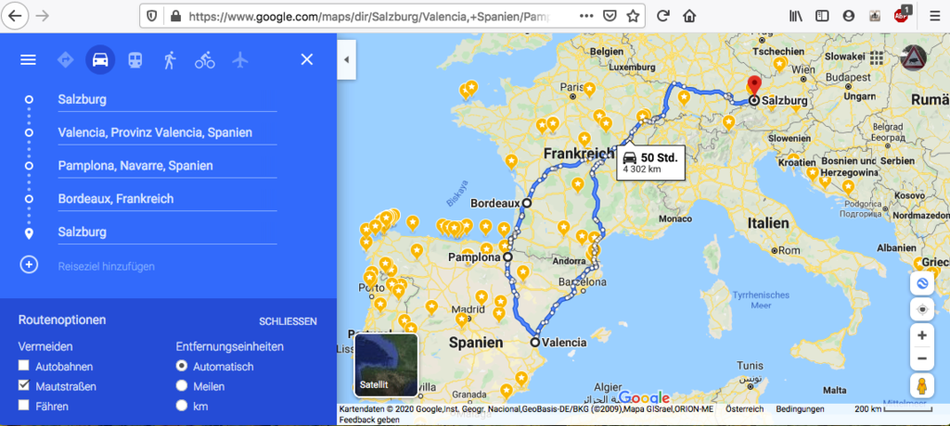Screen dimensions: 950x426
Task: Edit the Bordeaux, Frankreich stop field
Action: 167,198
